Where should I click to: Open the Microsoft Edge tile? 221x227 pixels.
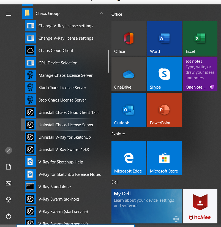pyautogui.click(x=129, y=158)
